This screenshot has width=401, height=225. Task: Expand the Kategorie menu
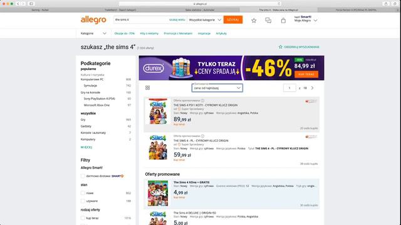tap(93, 33)
